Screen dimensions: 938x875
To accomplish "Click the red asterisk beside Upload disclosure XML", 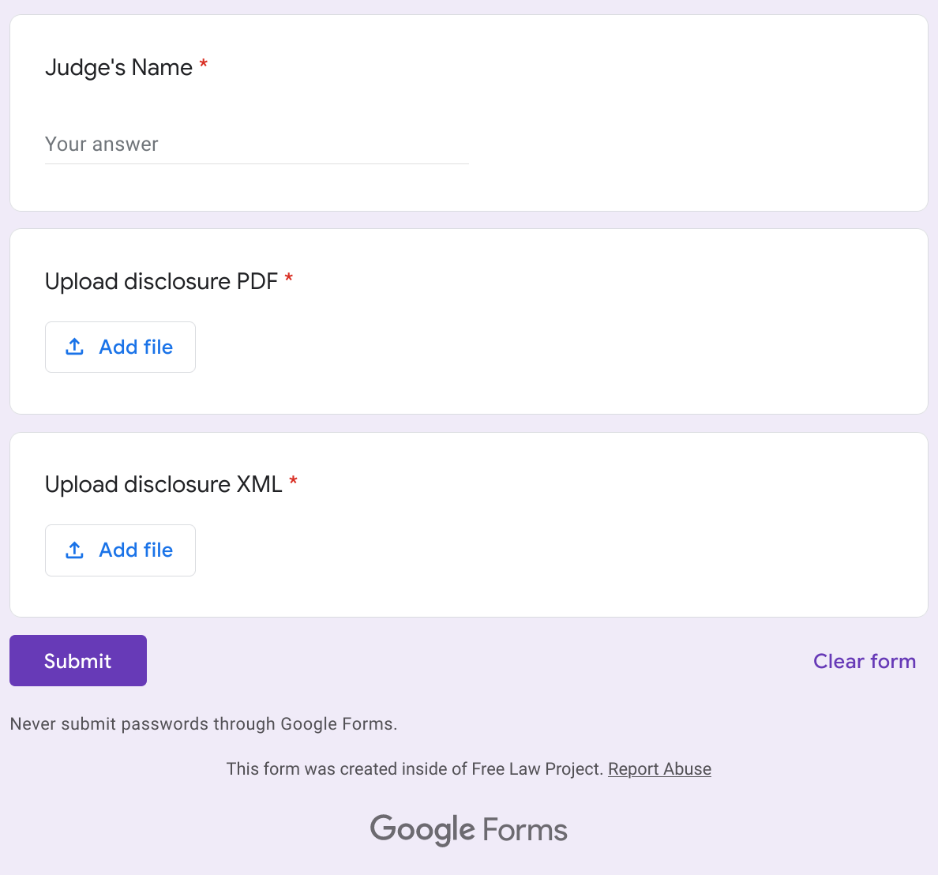I will (293, 481).
